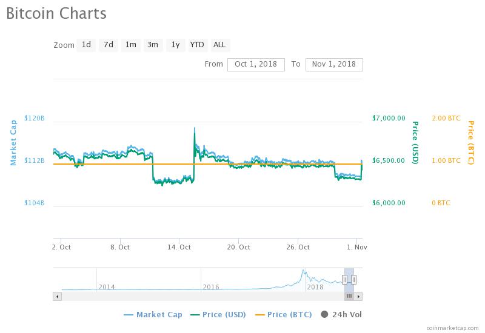Click the navigator left scroll arrow
The width and height of the screenshot is (485, 333).
[57, 297]
